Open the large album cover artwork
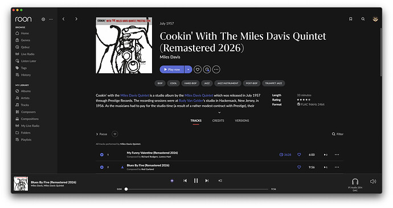 pos(124,45)
